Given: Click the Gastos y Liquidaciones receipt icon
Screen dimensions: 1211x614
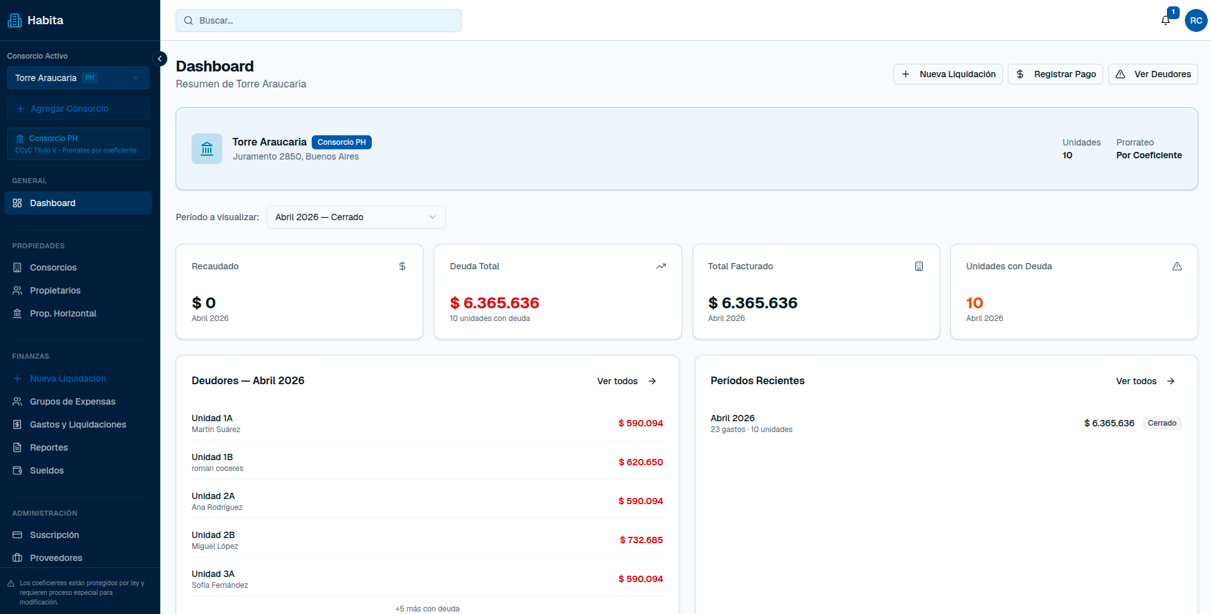Looking at the screenshot, I should coord(17,424).
